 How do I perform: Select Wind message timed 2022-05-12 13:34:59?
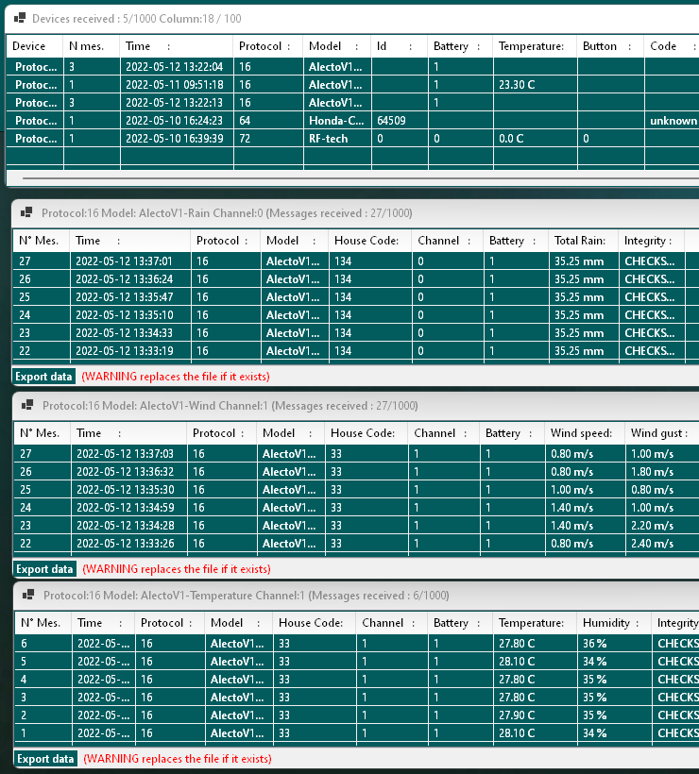tap(356, 508)
